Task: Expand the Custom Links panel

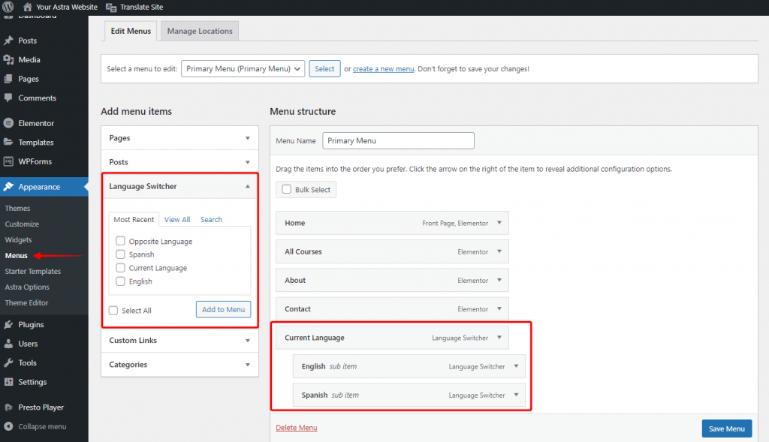Action: [179, 340]
